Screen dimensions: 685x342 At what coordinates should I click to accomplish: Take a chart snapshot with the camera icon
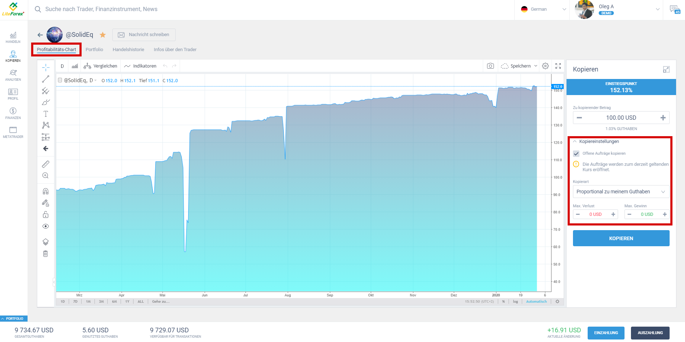click(490, 66)
